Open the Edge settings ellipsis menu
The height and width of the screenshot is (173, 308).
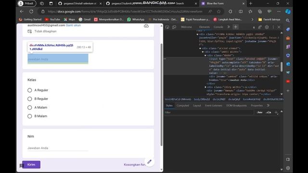point(279,12)
